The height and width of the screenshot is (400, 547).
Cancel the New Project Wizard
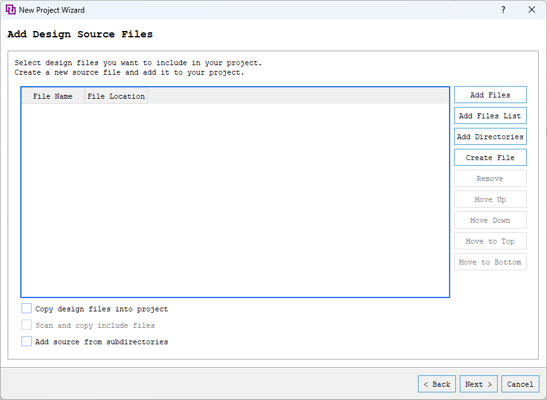520,384
